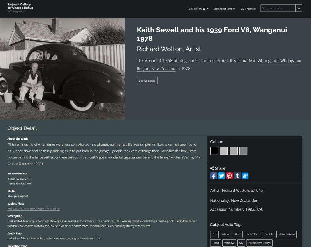Click the Search artworks input field
Viewport: 311px width, 247px height.
[278, 8]
